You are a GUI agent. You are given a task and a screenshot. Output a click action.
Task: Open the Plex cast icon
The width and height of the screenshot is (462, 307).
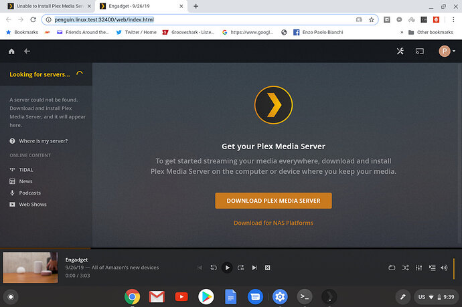tap(420, 52)
